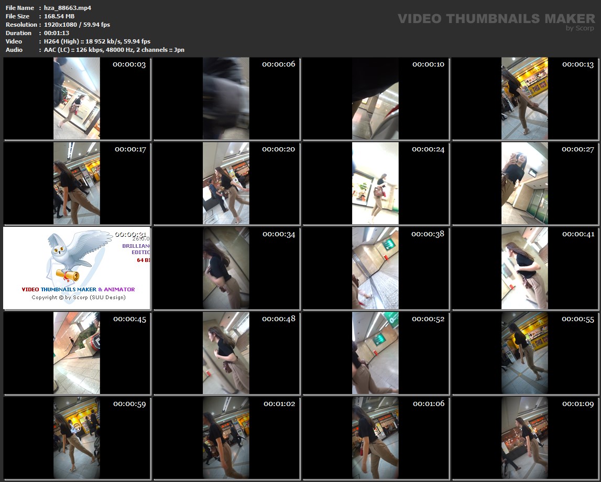Click the Copyright by Scorp text
This screenshot has width=601, height=482.
(78, 298)
